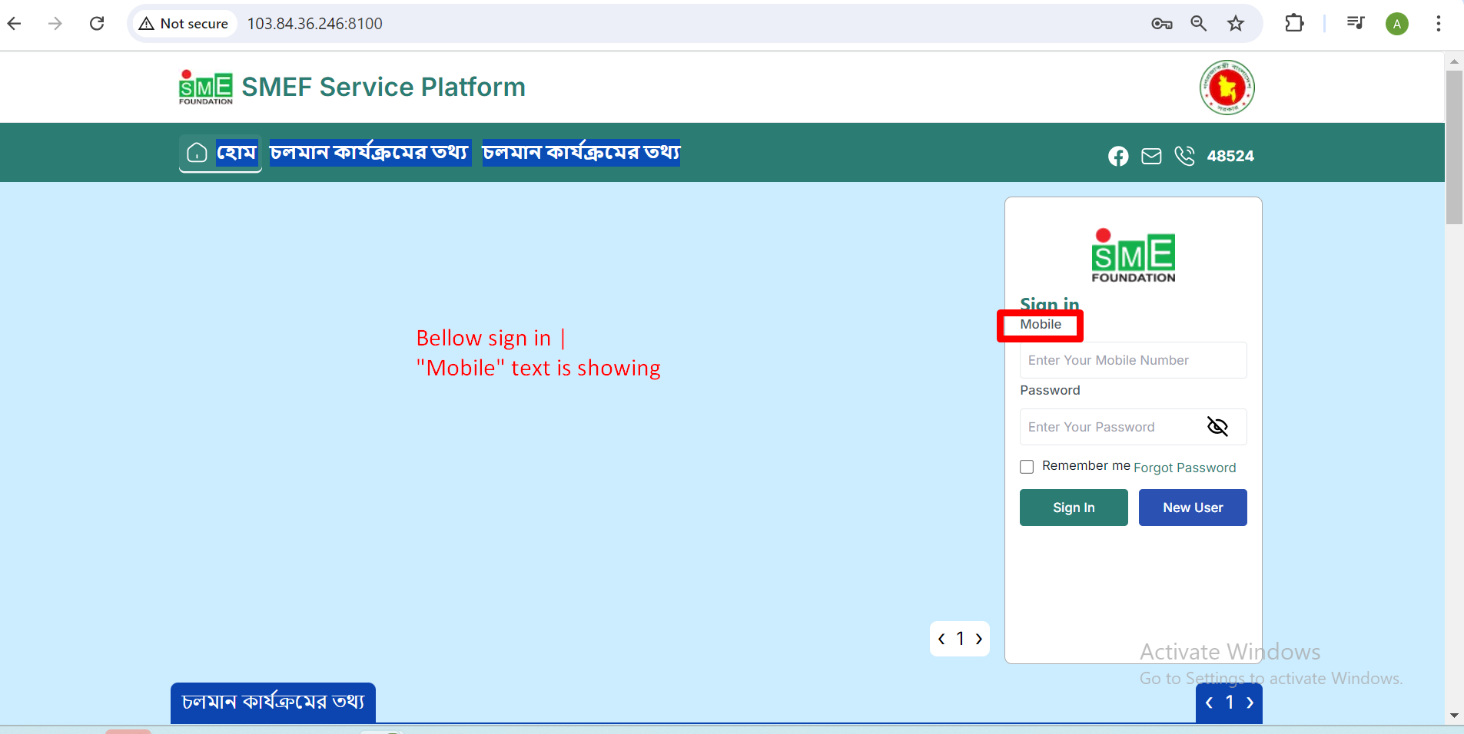Go back with browser back arrow
The image size is (1464, 734).
coord(15,24)
